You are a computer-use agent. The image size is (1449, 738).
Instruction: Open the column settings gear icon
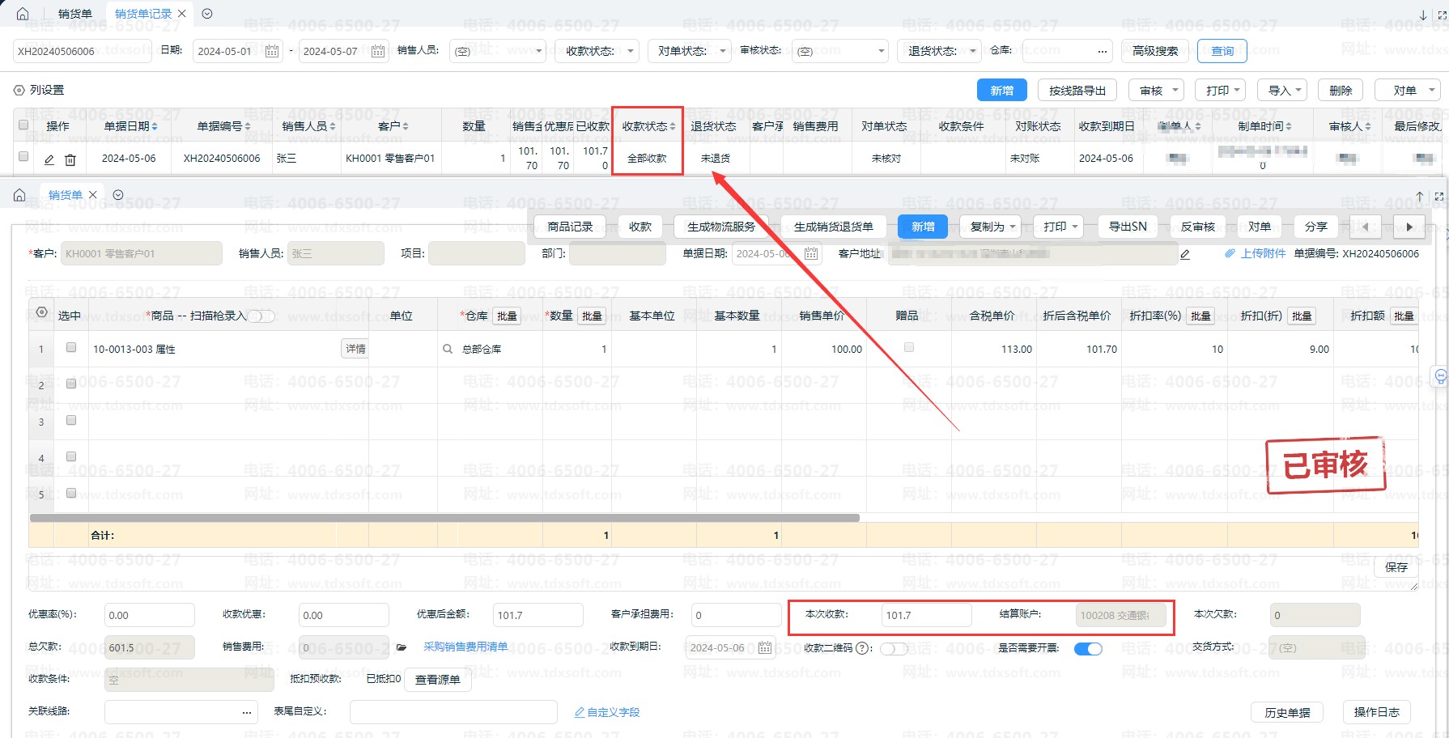(19, 90)
